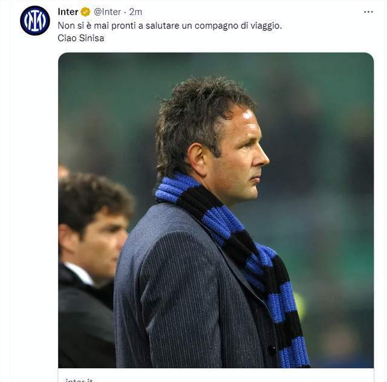Viewport: 387px width, 382px height.
Task: Click the tweet text about compagno di viaggio
Action: tap(170, 25)
